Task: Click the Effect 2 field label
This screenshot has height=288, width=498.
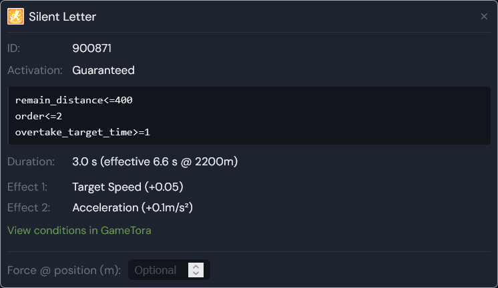Action: pos(29,207)
